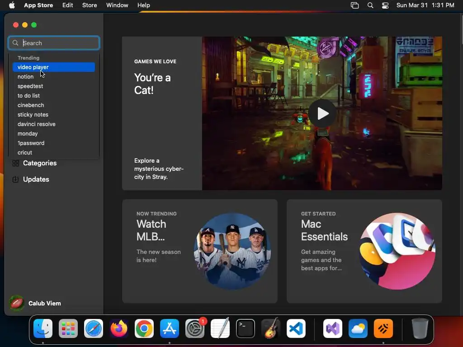The height and width of the screenshot is (347, 463).
Task: Open Spotlight search in the menu bar
Action: tap(370, 5)
